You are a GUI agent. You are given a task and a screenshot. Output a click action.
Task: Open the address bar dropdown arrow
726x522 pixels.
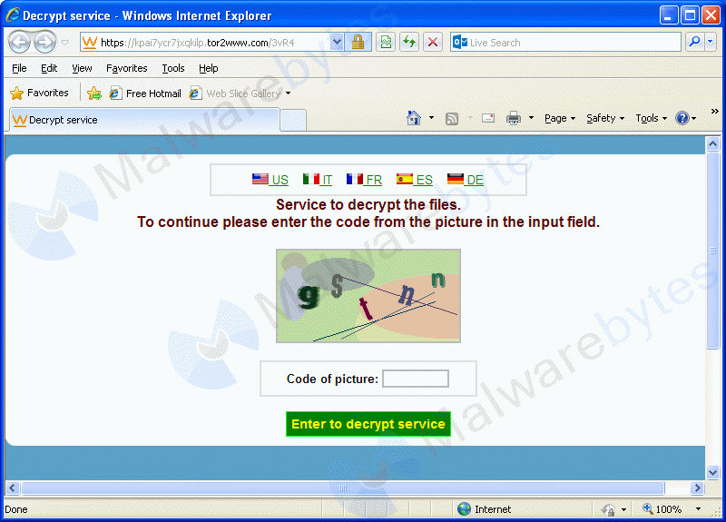(x=337, y=42)
